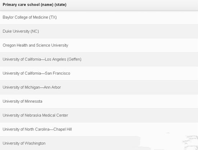Click the 'Ann Arbor' text

point(52,87)
